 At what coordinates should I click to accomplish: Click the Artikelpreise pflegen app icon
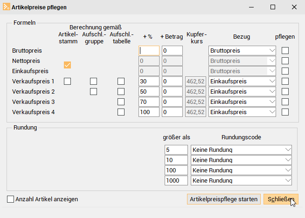coord(6,7)
